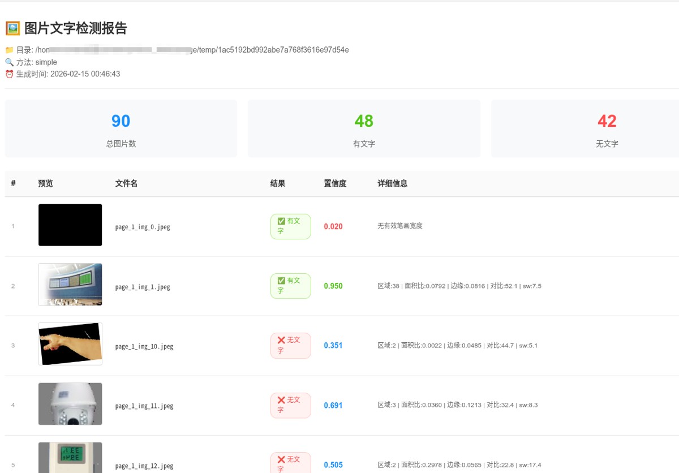Click the 总图片数 card showing 90
This screenshot has width=679, height=473.
121,128
